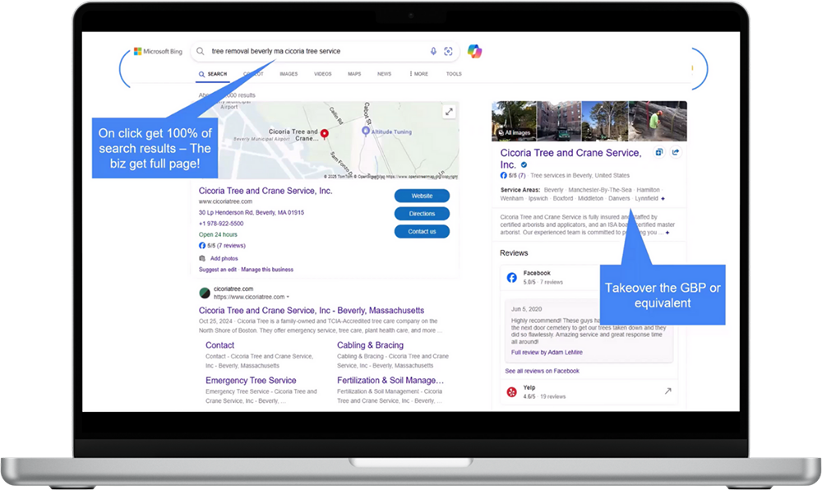Click the Facebook icon in Reviews section
822x490 pixels.
pyautogui.click(x=511, y=277)
